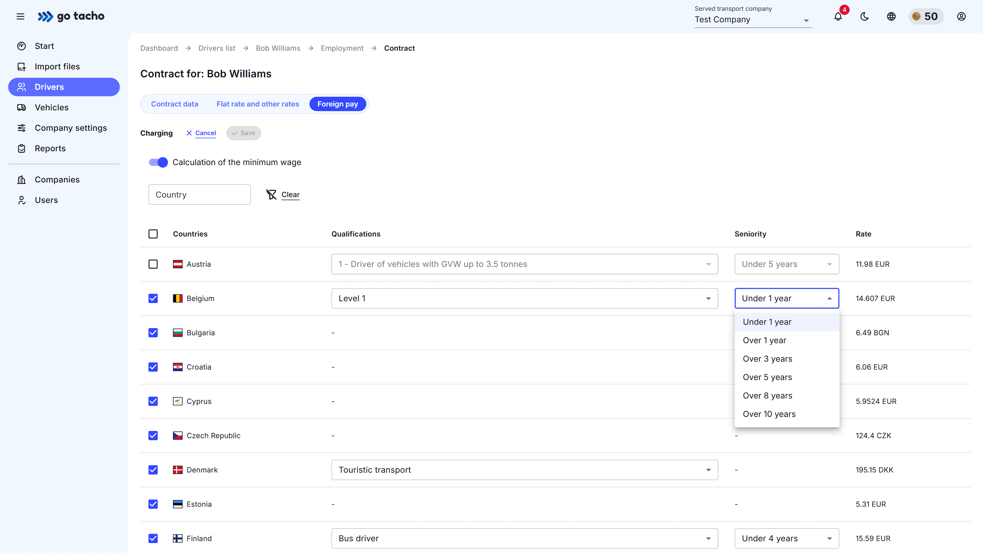
Task: Click the Cyprus flag icon
Action: (178, 402)
